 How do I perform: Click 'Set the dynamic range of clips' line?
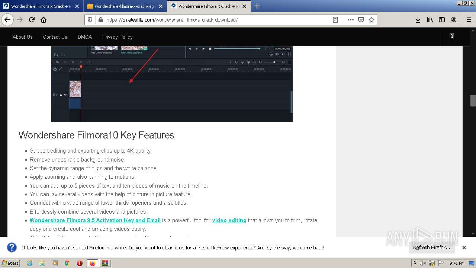click(94, 168)
